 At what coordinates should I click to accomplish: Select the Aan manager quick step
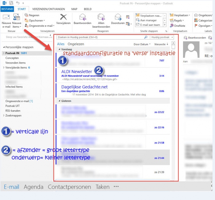[x=149, y=20]
